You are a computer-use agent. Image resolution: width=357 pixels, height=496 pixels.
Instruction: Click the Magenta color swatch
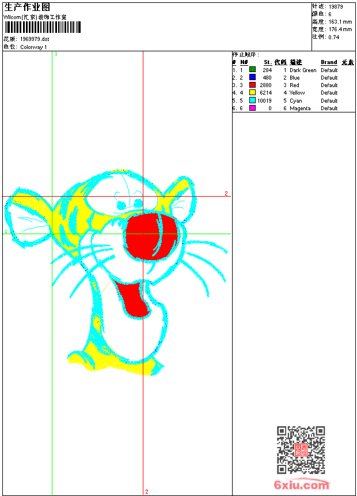252,108
